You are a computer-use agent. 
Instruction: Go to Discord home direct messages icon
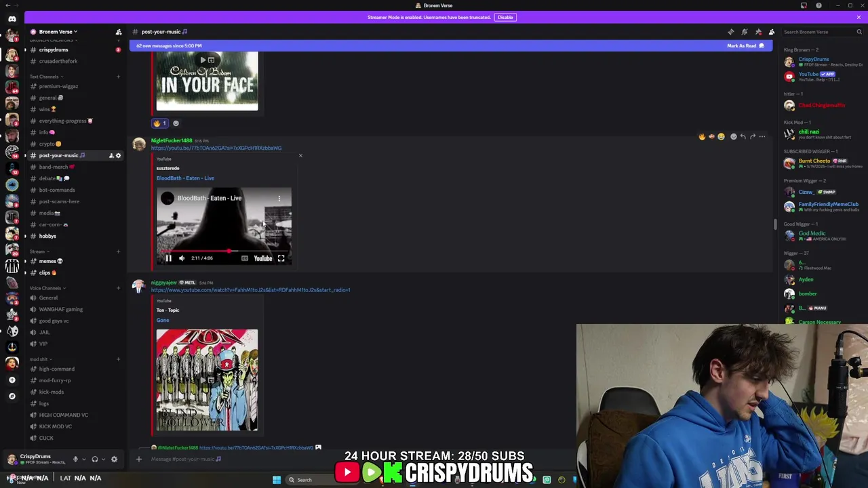[12, 19]
